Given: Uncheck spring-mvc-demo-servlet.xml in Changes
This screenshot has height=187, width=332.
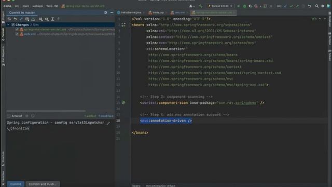Looking at the screenshot, I should tap(17, 30).
